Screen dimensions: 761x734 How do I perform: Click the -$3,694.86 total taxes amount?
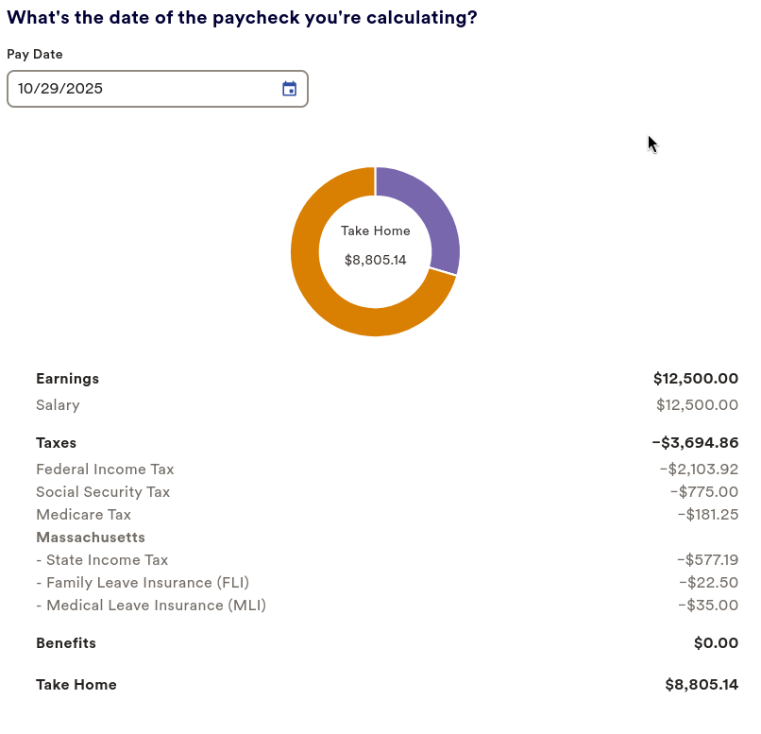(x=694, y=442)
